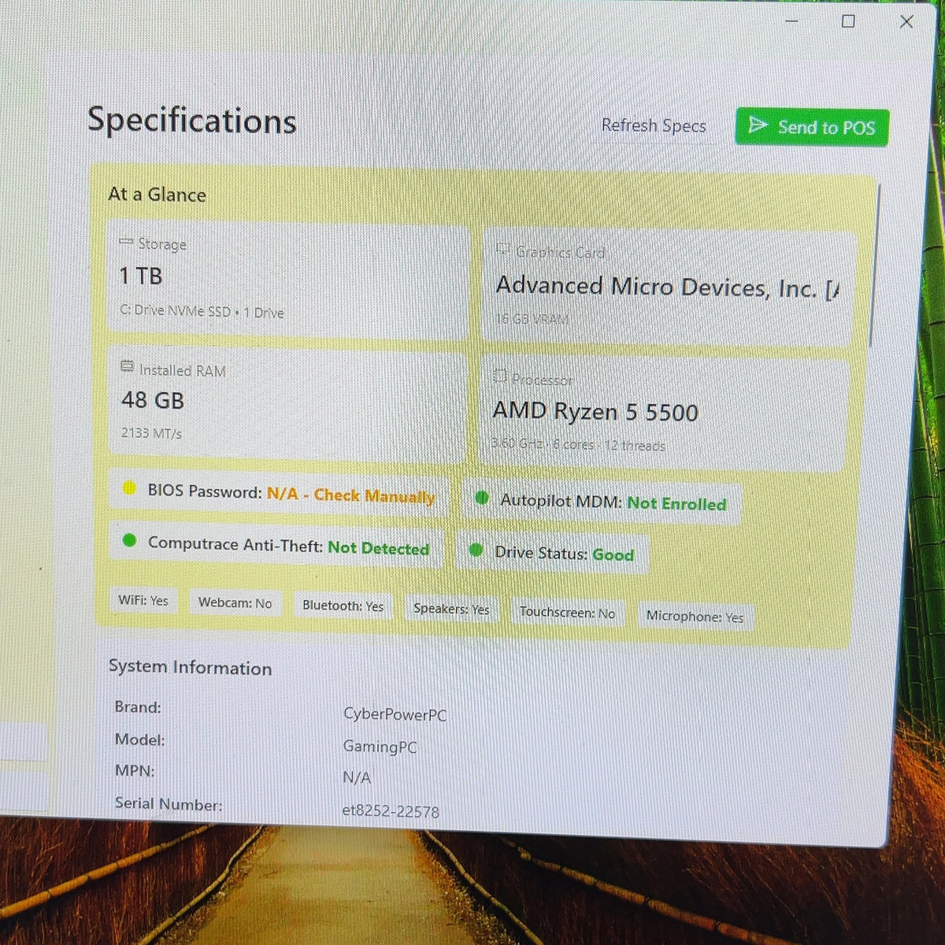Select the AMD Ryzen 5 5500 text
The width and height of the screenshot is (945, 945).
595,411
